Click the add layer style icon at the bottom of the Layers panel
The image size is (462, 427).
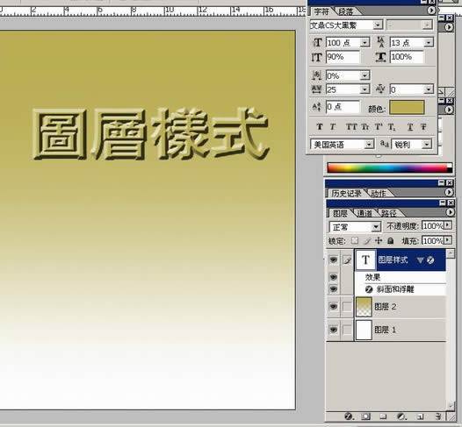point(349,416)
